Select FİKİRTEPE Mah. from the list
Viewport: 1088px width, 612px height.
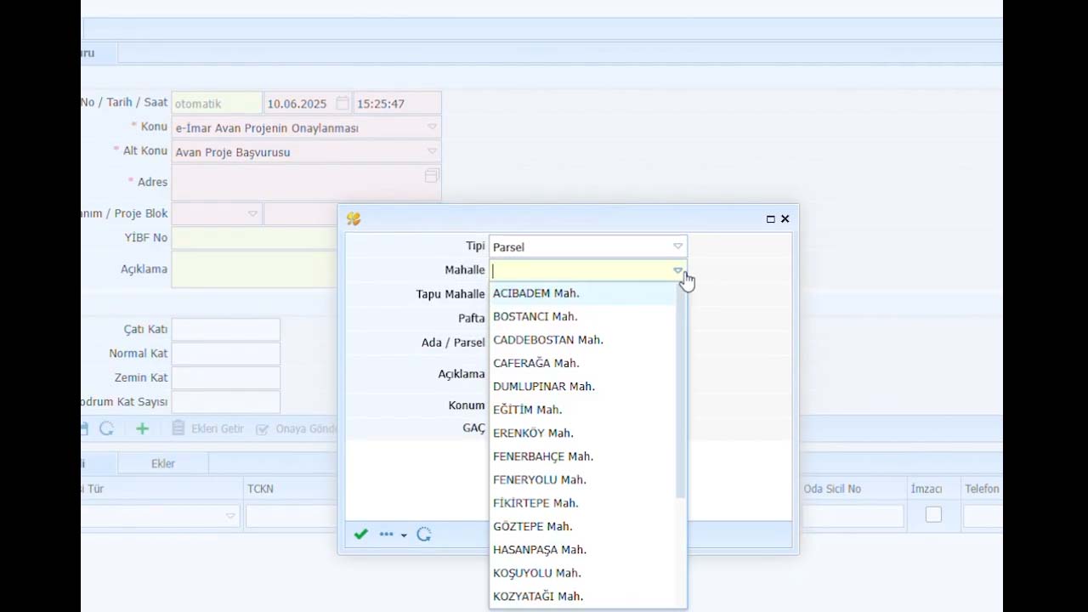pos(583,503)
